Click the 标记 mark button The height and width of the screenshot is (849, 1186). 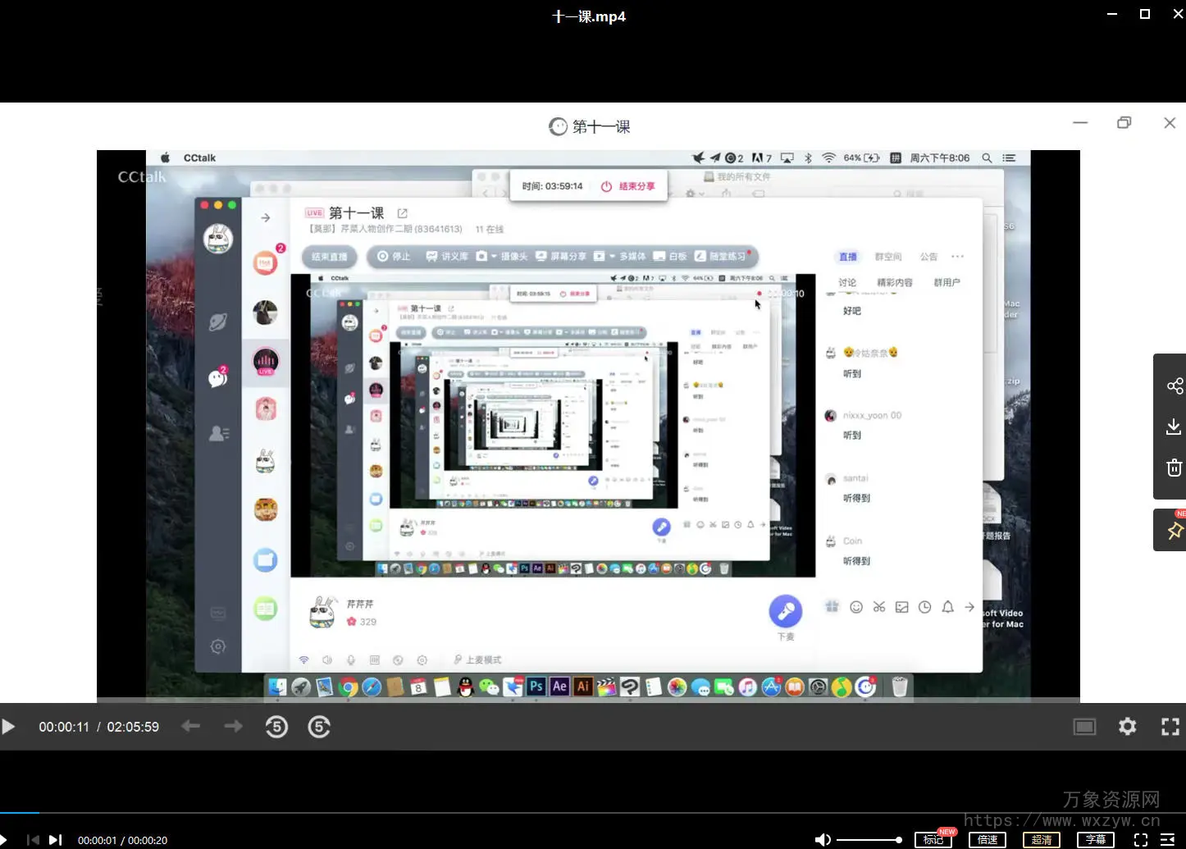pyautogui.click(x=933, y=840)
